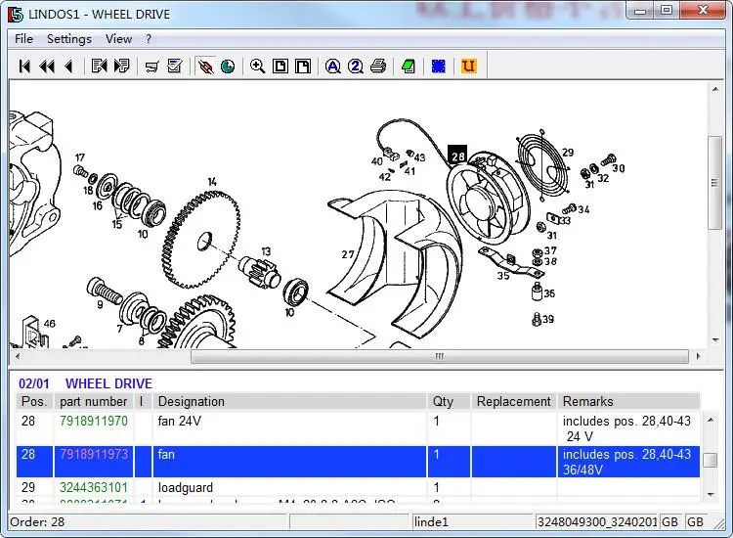Open the order checklist icon
This screenshot has height=538, width=733.
click(175, 67)
